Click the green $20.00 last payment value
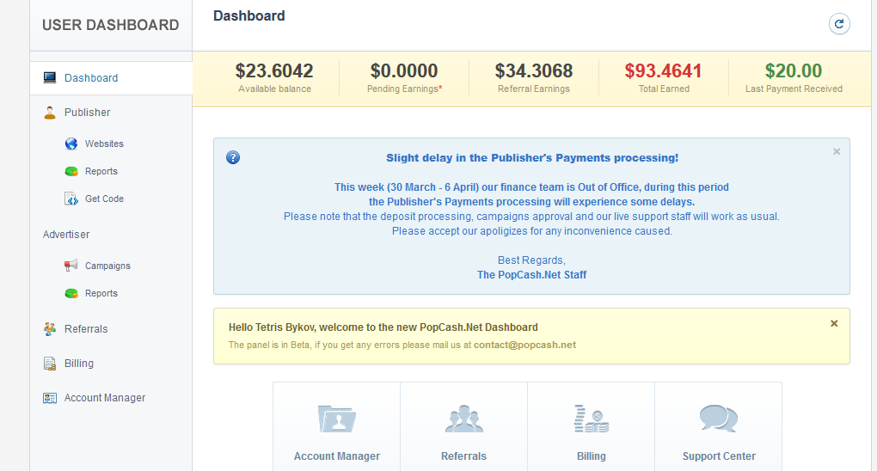877x471 pixels. [793, 71]
